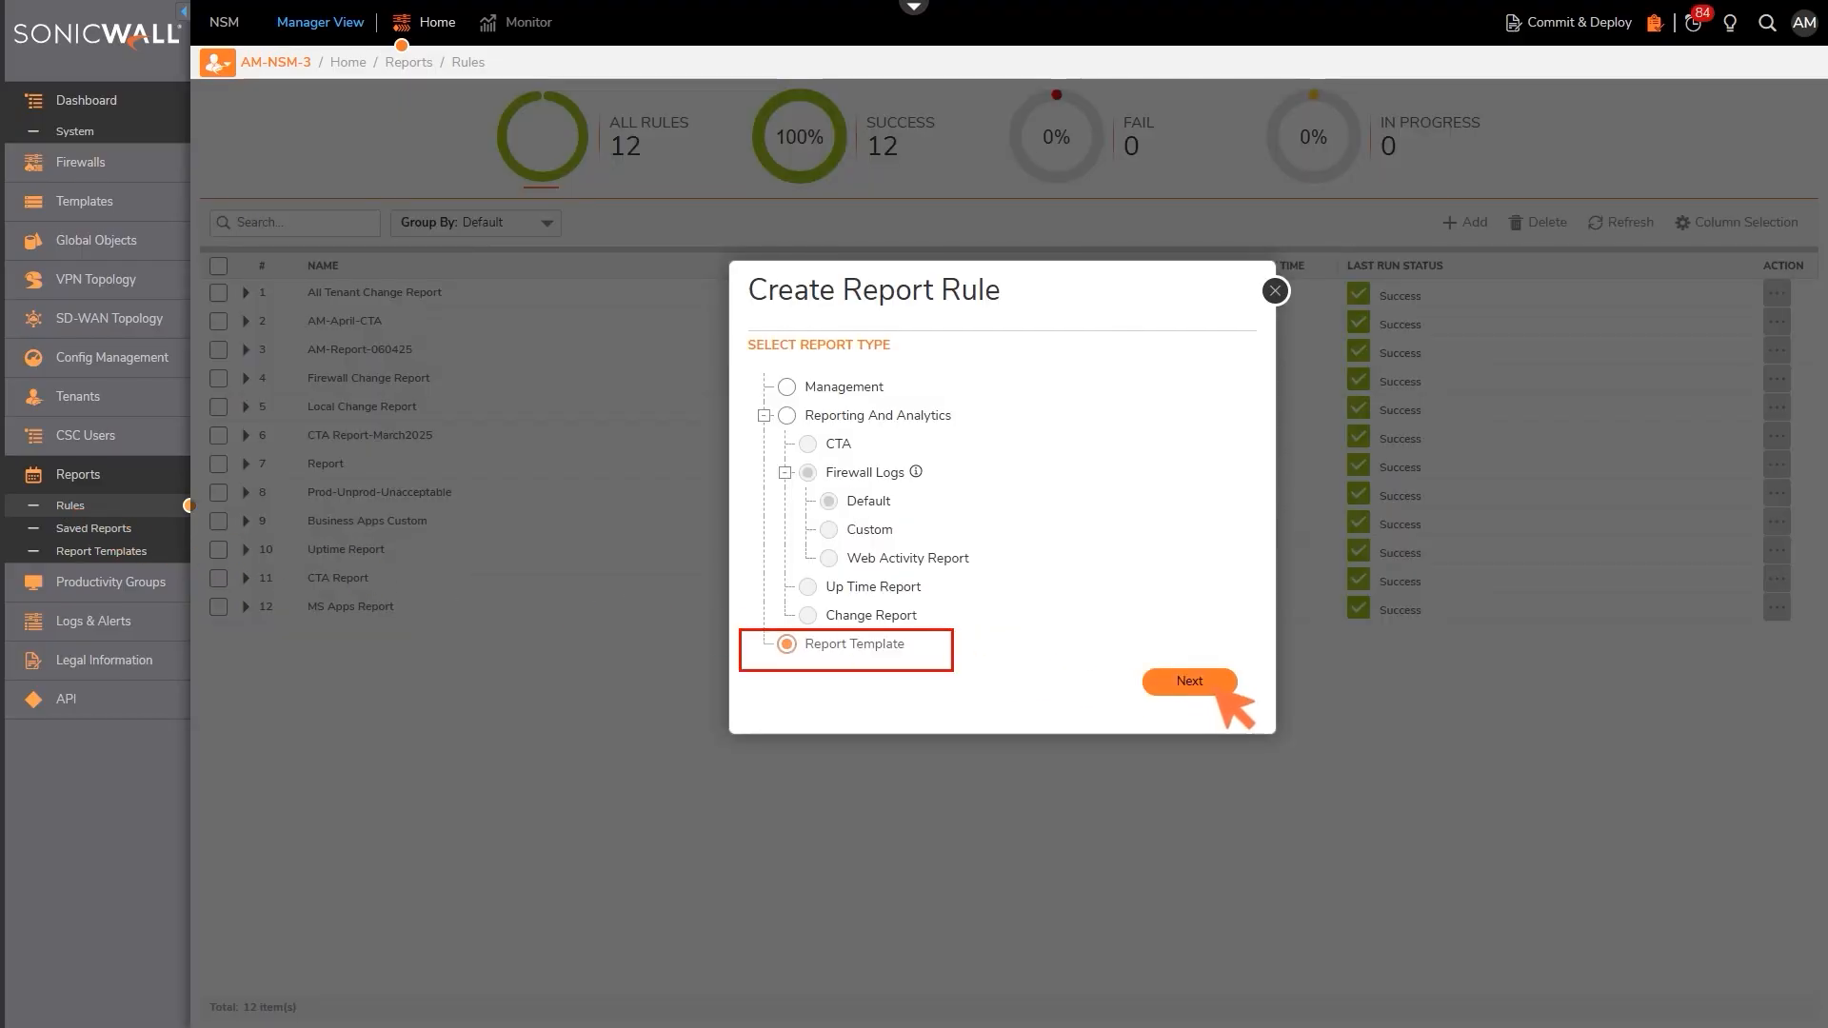Open Saved Reports submenu item
The image size is (1828, 1028).
pyautogui.click(x=93, y=528)
